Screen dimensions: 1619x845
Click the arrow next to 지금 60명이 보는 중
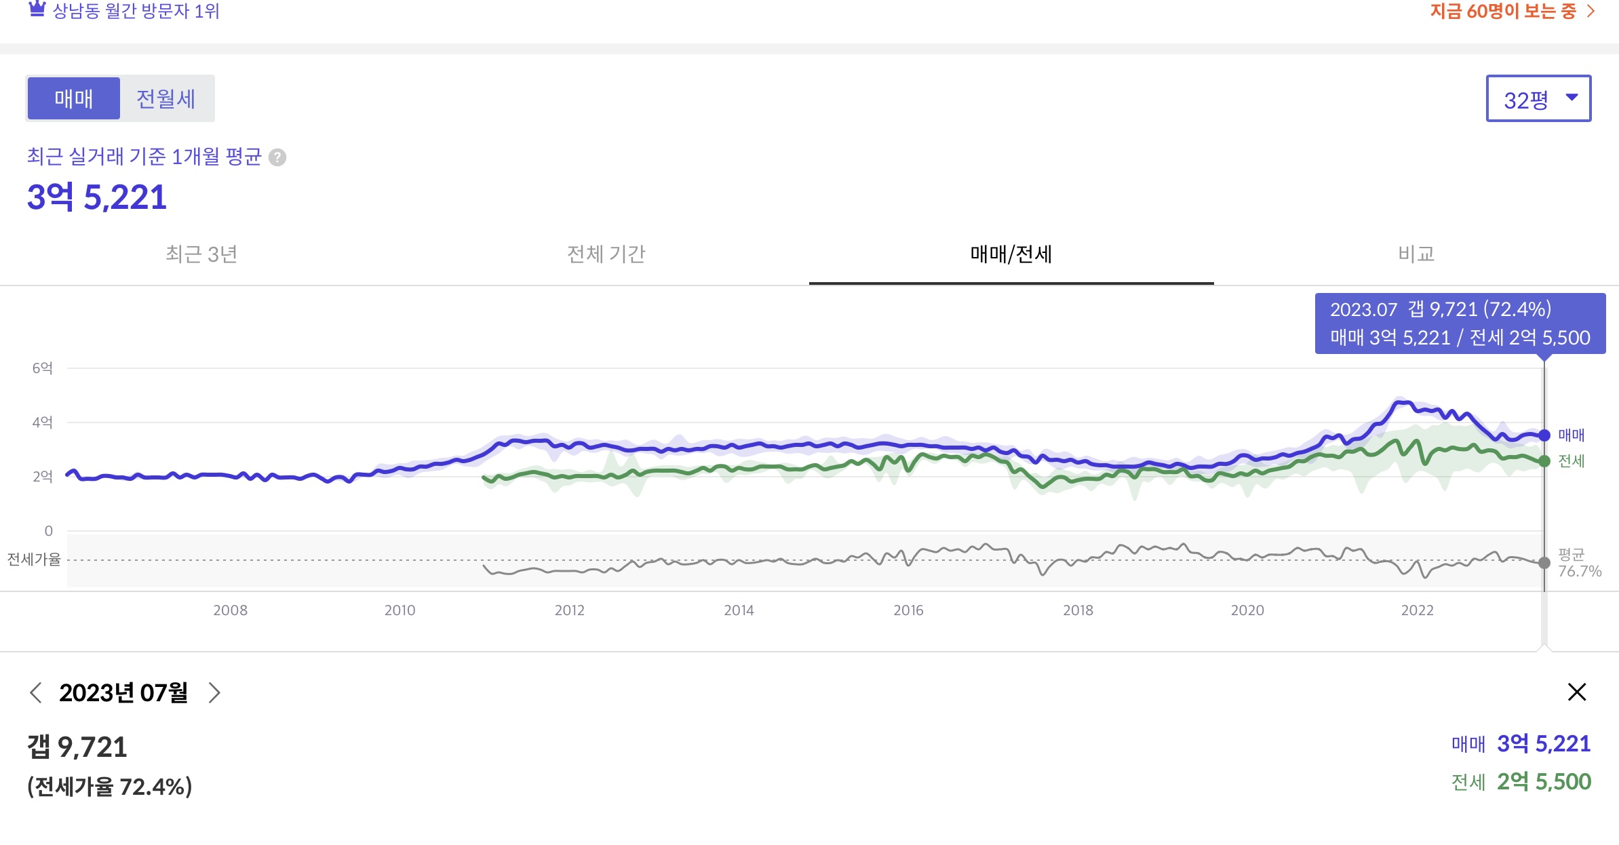[x=1591, y=11]
